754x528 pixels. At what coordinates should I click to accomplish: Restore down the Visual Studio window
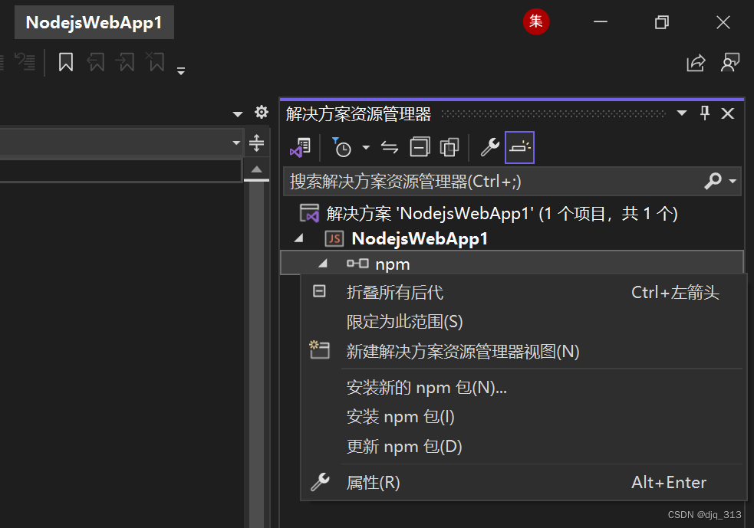point(662,22)
